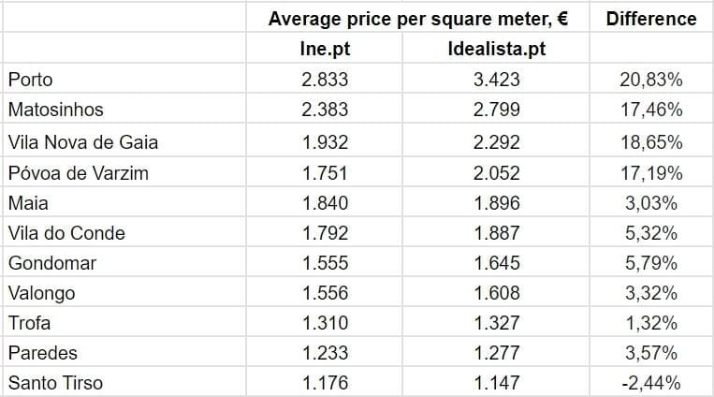Click the Trofa row label
The image size is (714, 397).
[29, 323]
